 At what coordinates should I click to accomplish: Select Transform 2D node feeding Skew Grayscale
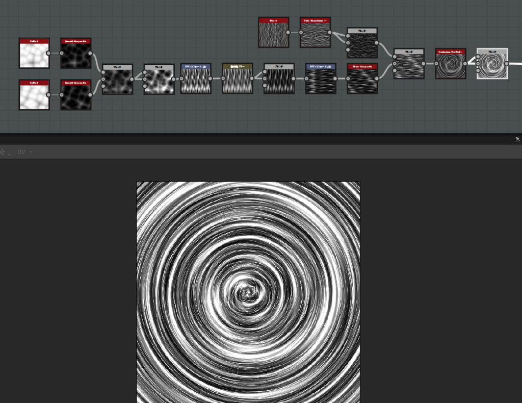(x=321, y=79)
